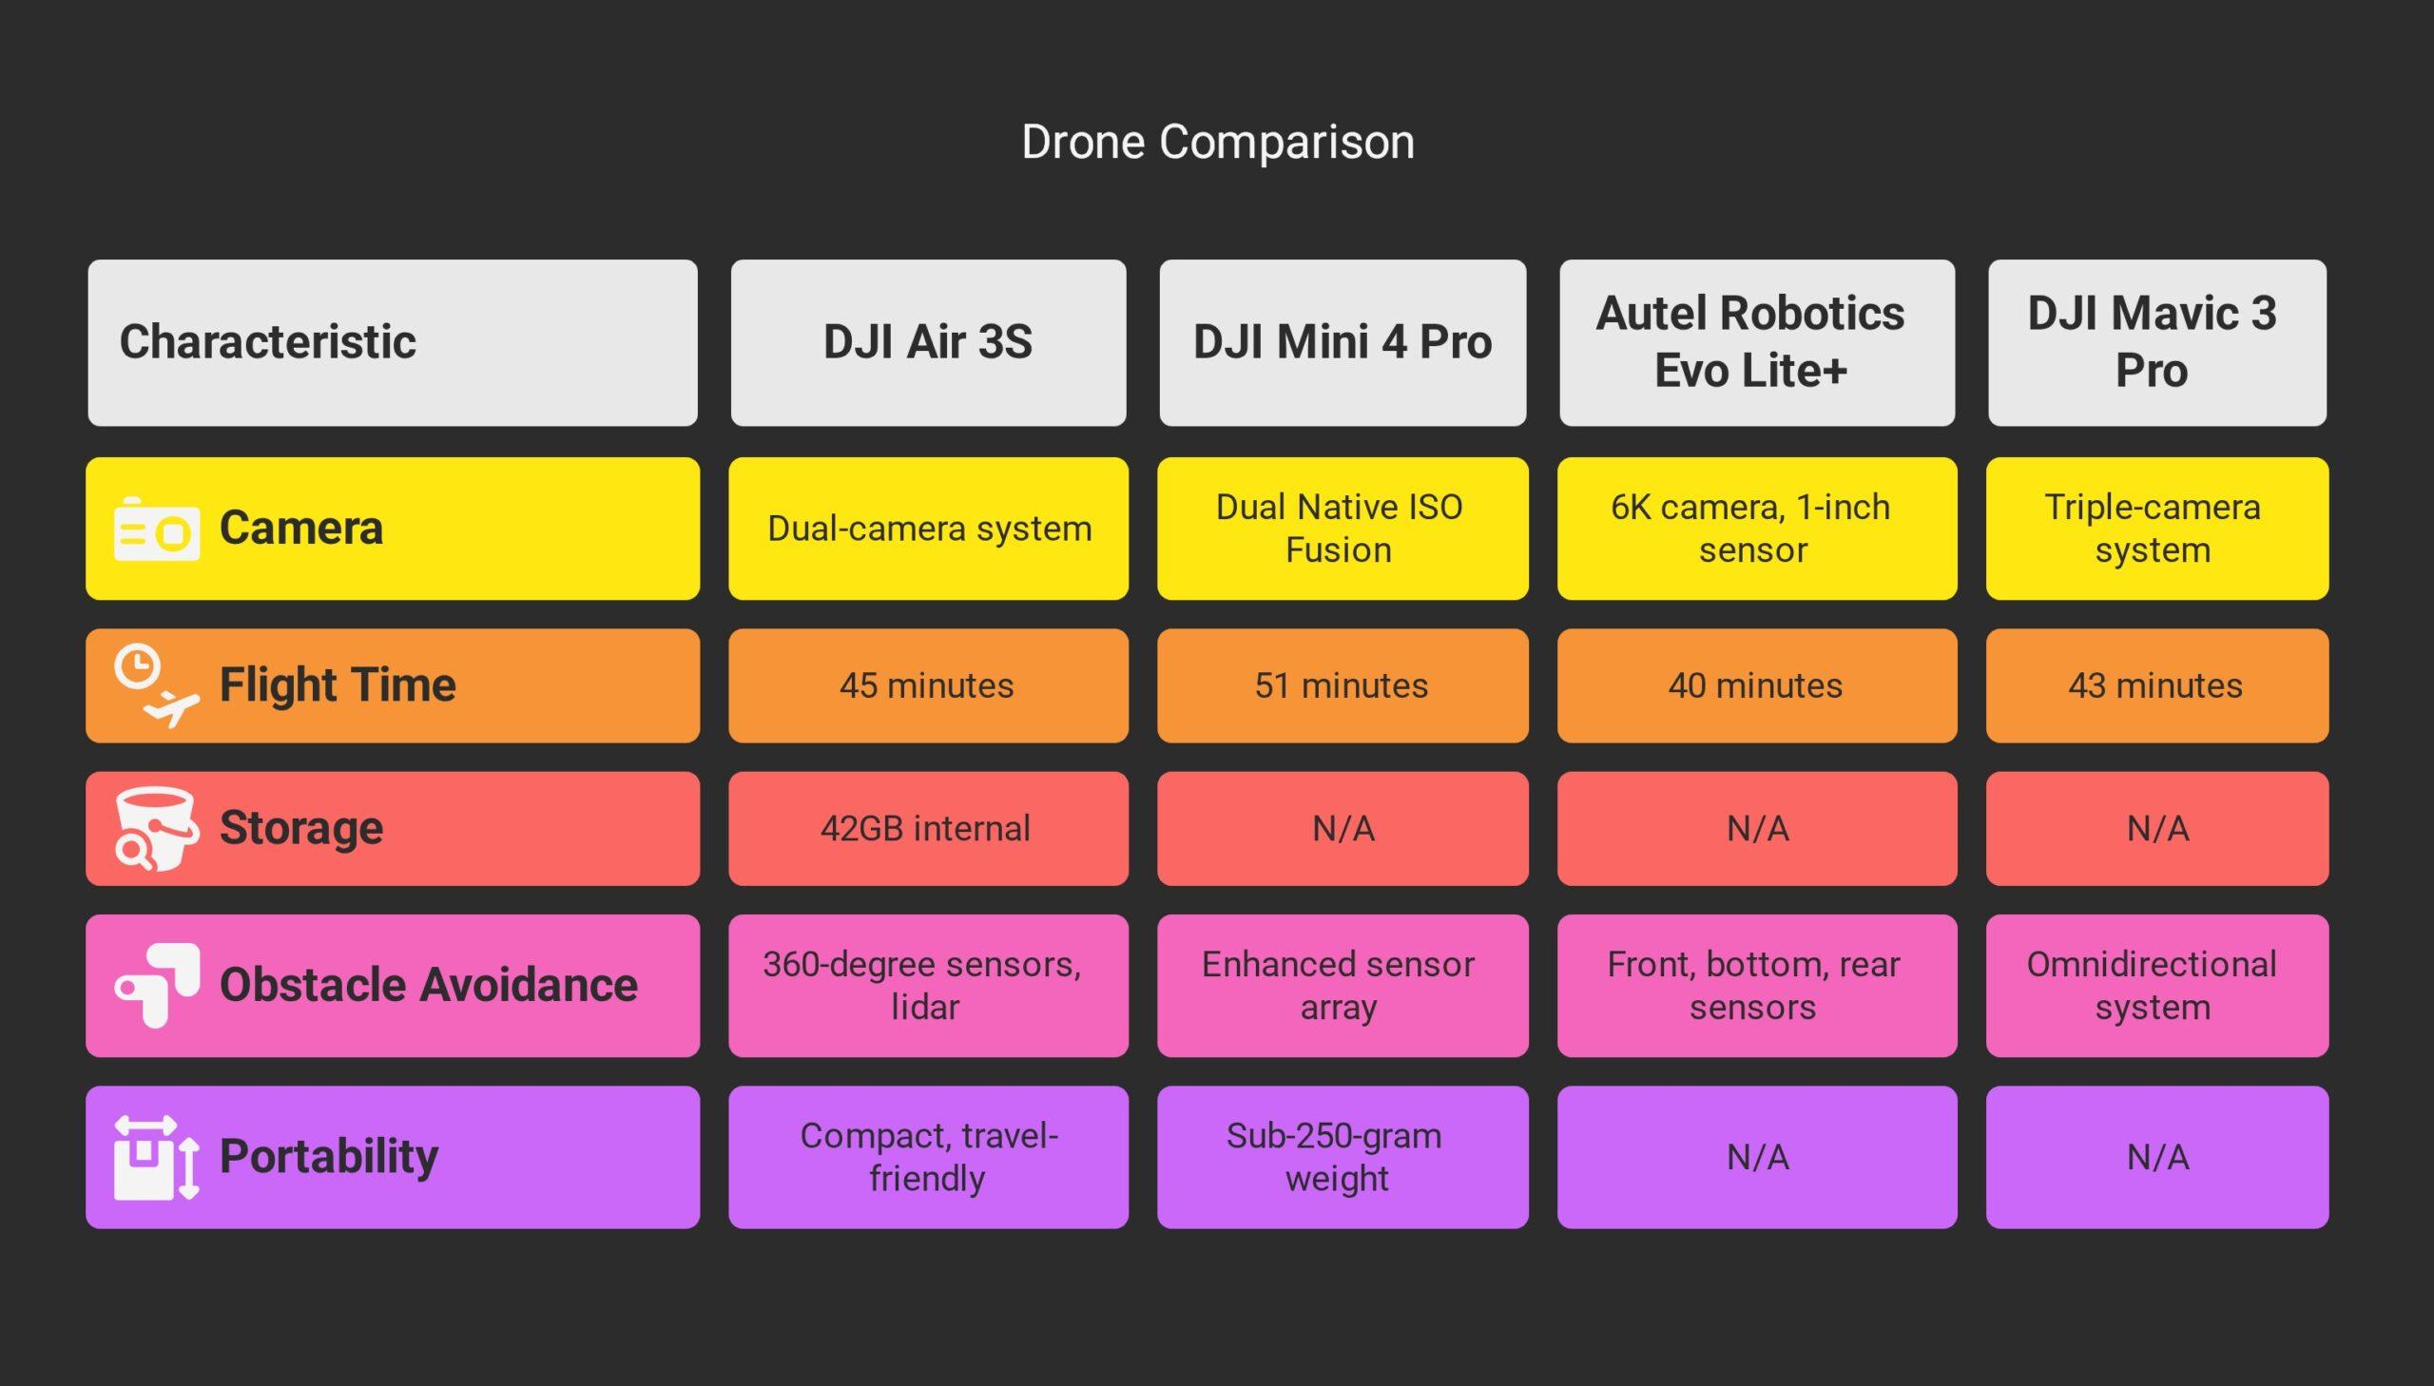Select the 360-degree sensors, lidar cell

click(928, 985)
